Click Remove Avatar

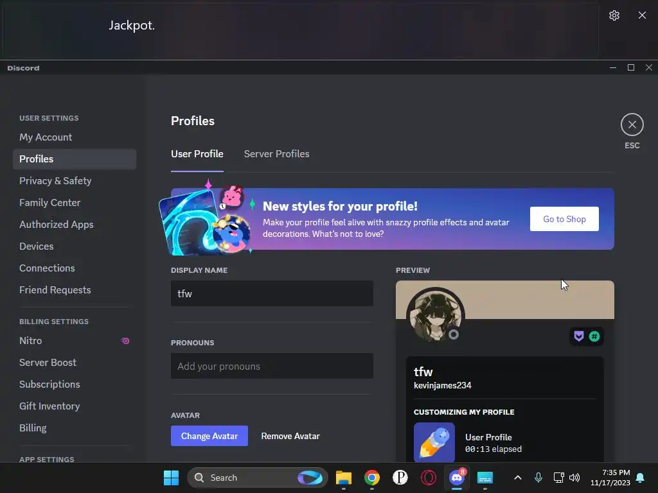(x=290, y=436)
